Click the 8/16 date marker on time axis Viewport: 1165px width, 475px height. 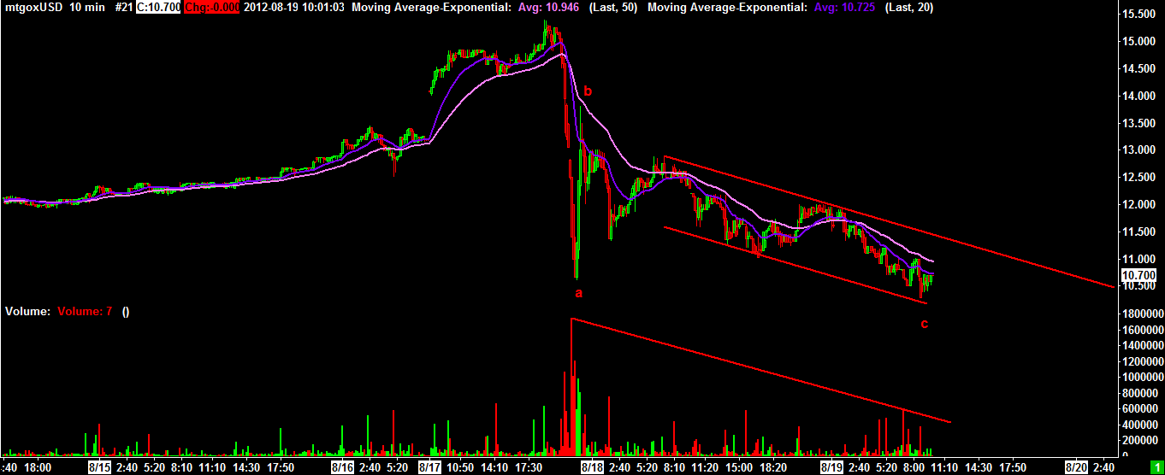(343, 468)
